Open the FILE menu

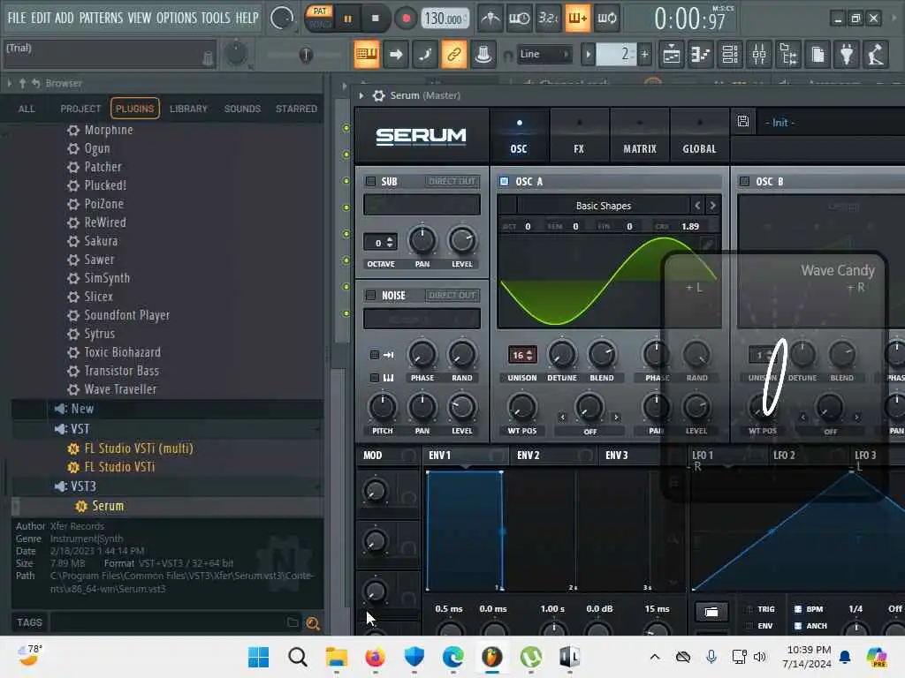tap(17, 18)
